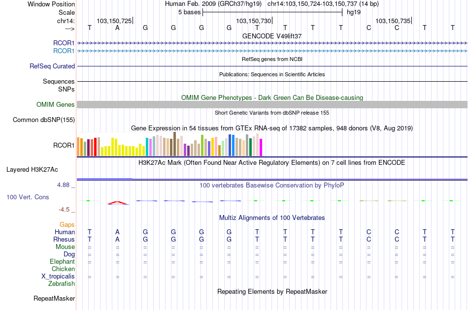
Task: Open the dark blue RCOR1 GENCODE transcript label
Action: pyautogui.click(x=64, y=43)
